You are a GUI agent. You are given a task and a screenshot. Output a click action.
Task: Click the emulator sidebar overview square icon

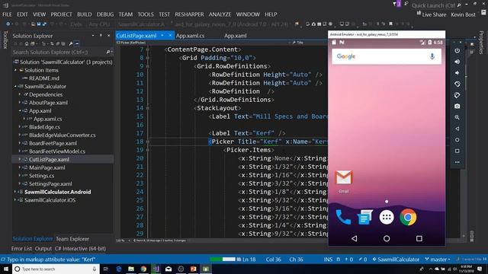[x=457, y=151]
